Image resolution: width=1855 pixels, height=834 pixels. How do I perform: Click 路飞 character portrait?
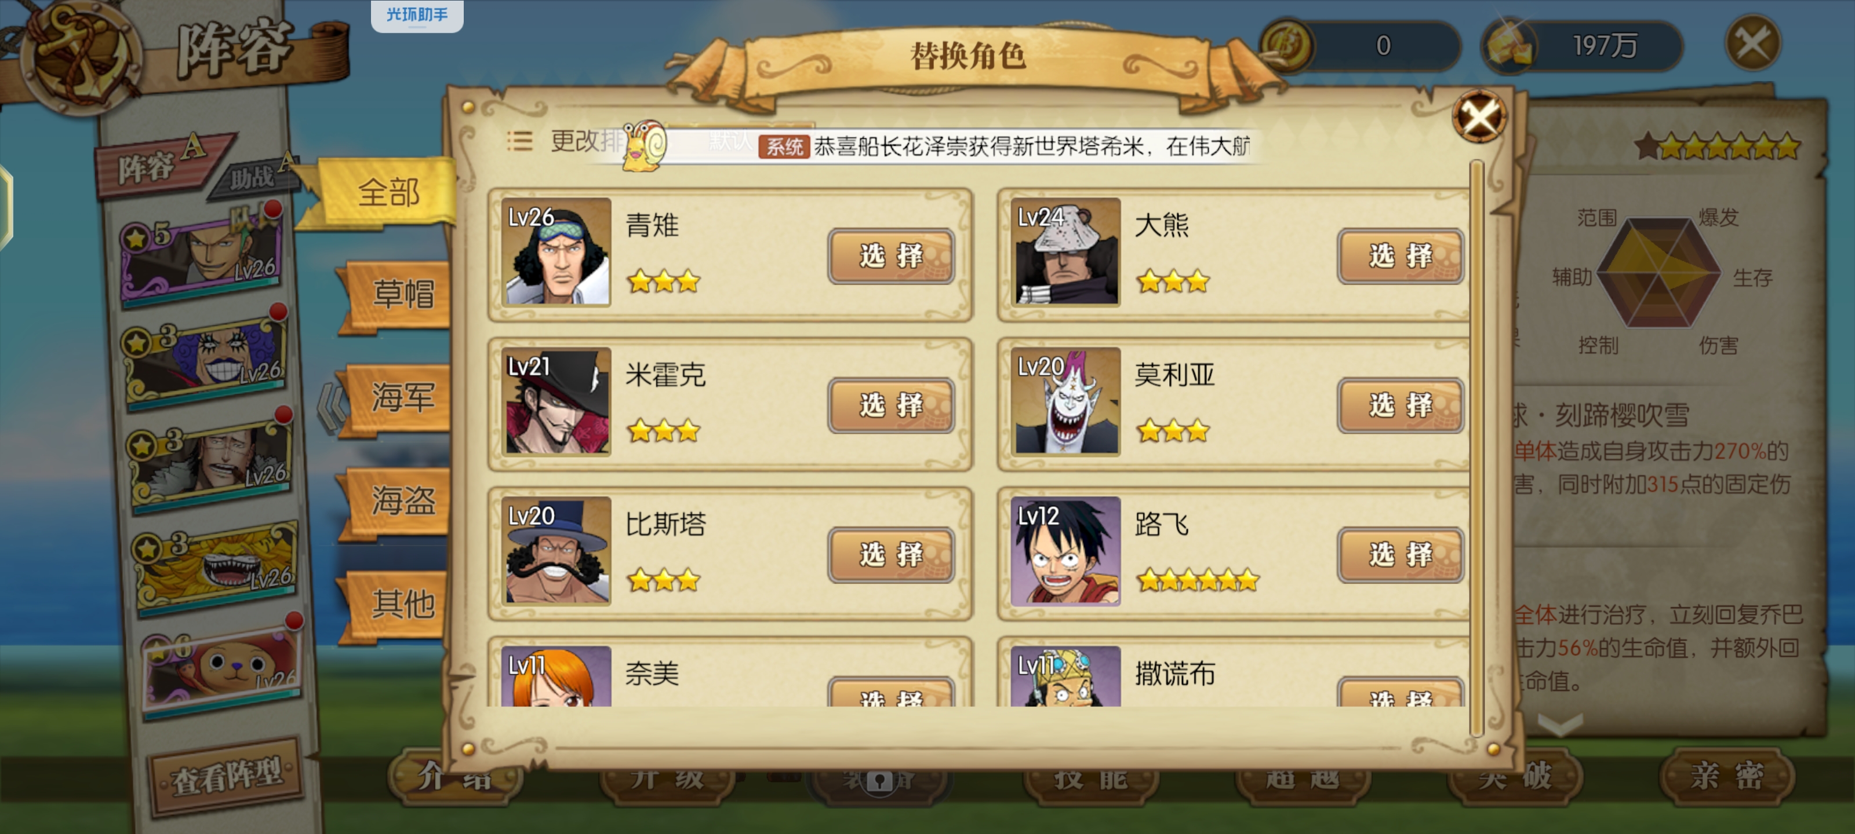click(x=1066, y=550)
